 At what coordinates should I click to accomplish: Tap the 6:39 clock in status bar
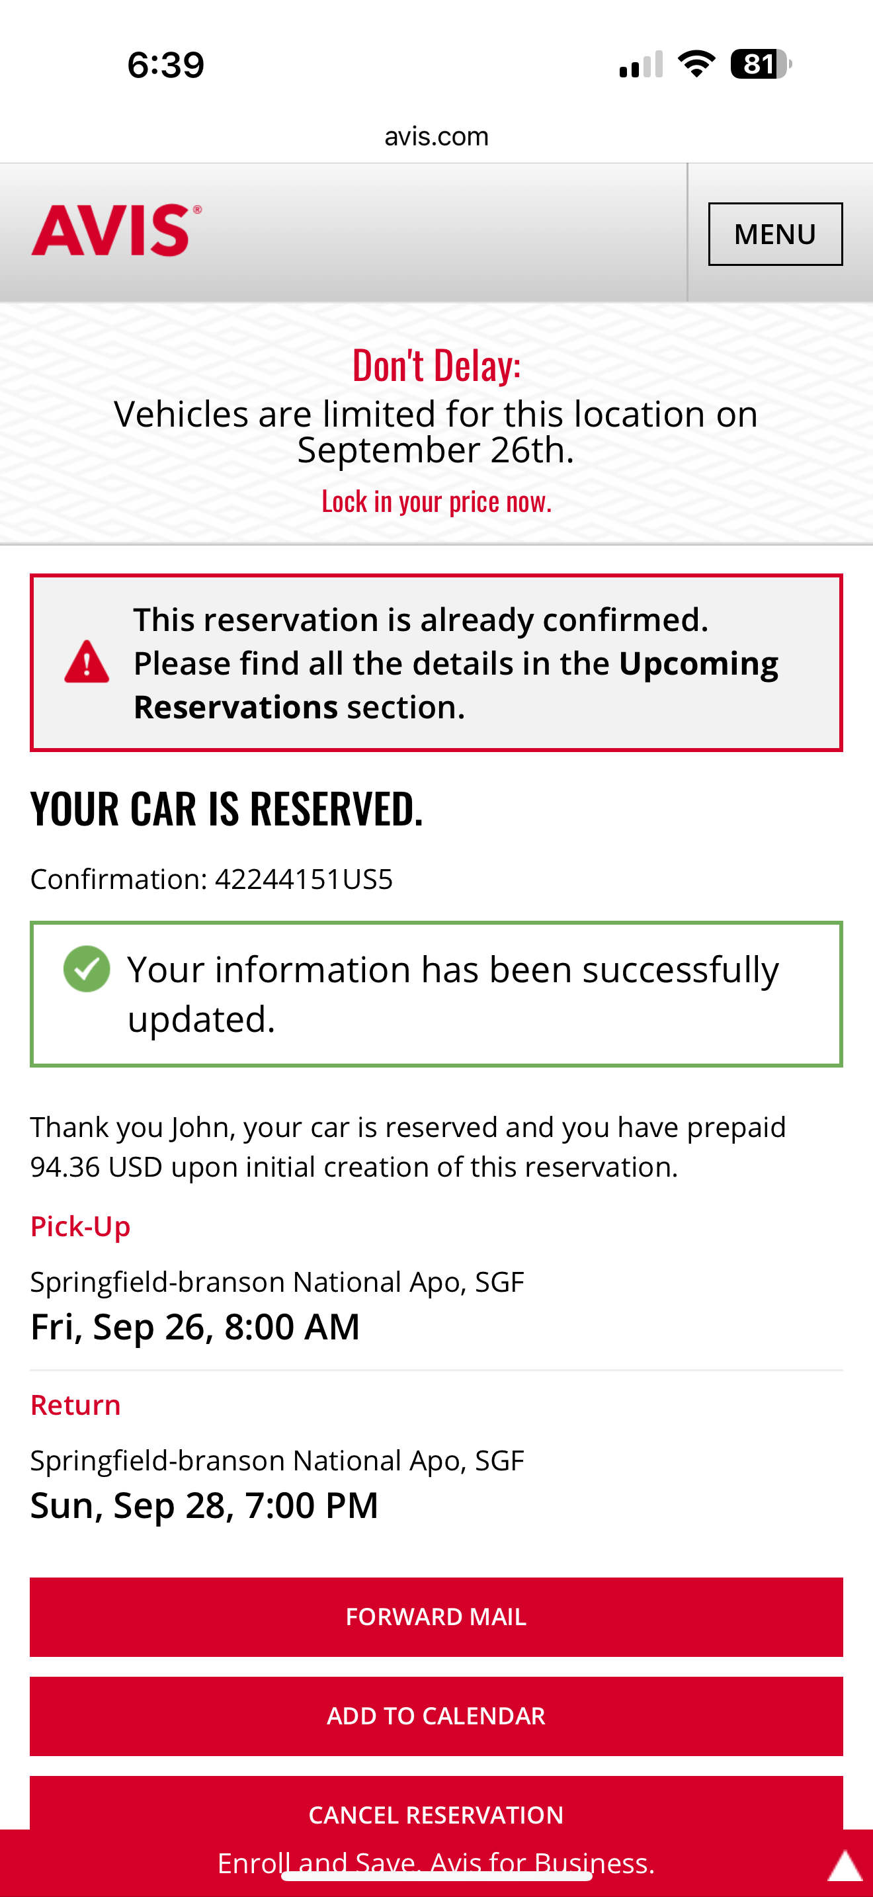pos(165,65)
